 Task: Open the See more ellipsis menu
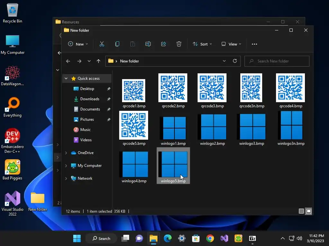254,44
